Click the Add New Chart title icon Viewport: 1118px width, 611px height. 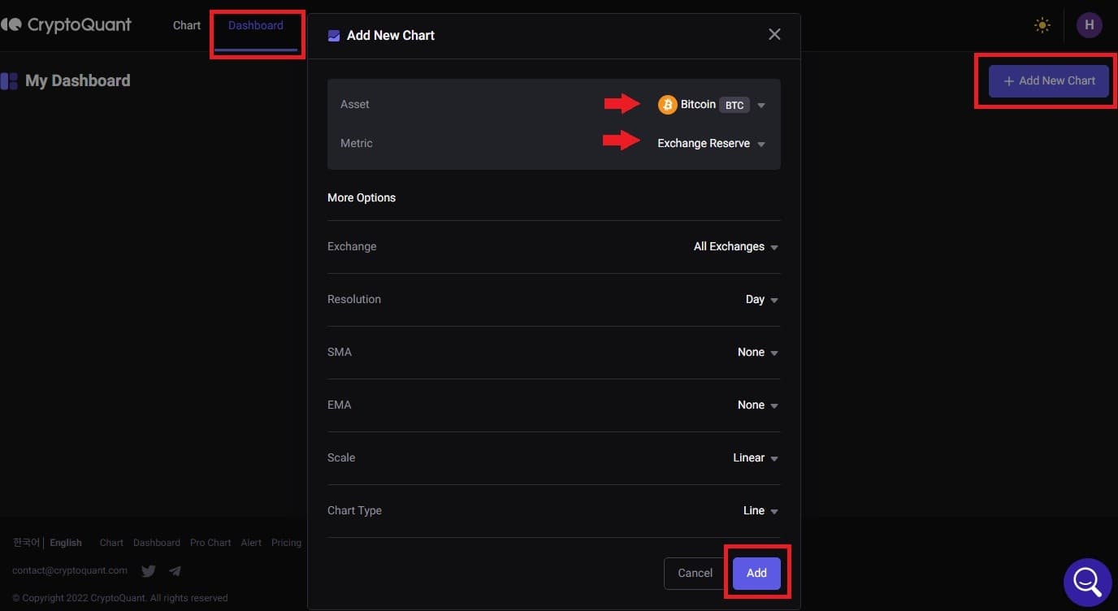[334, 36]
